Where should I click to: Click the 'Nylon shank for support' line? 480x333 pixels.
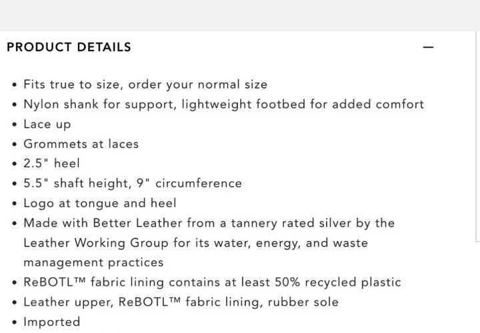224,105
